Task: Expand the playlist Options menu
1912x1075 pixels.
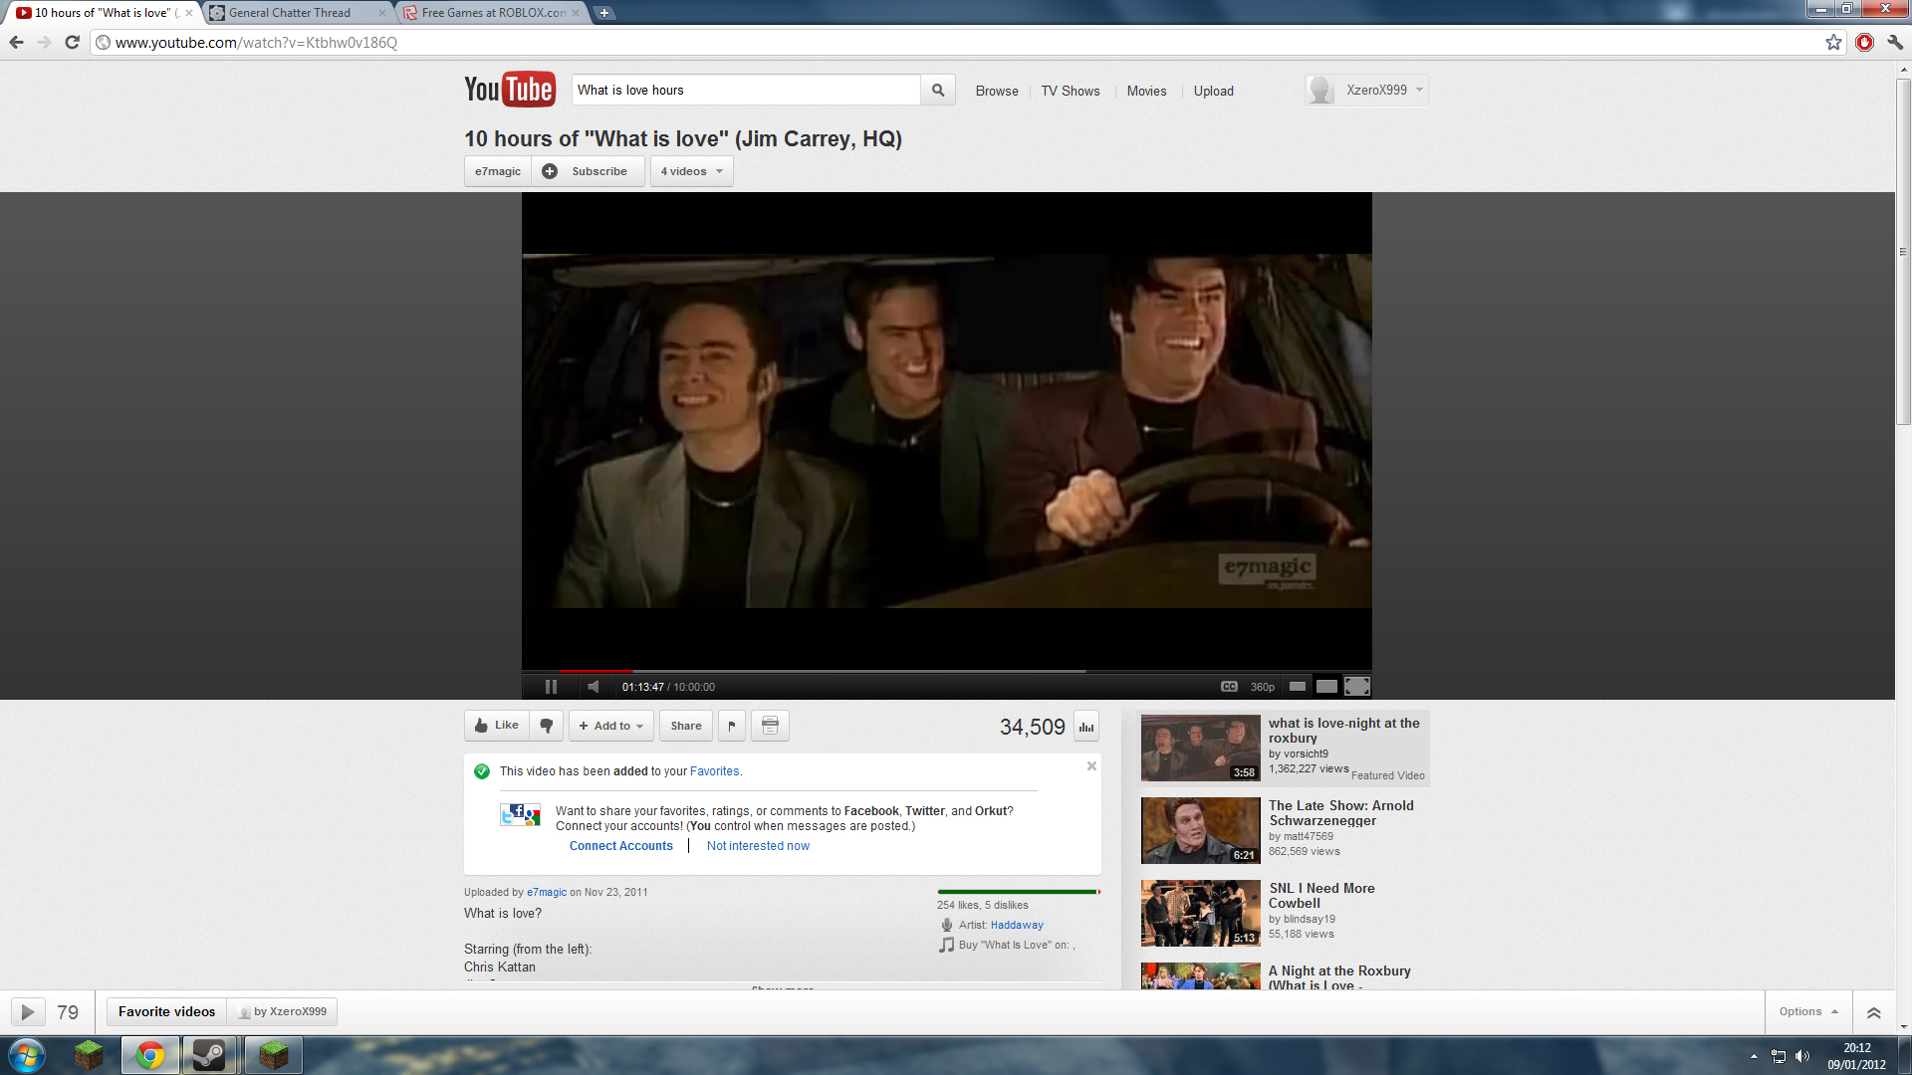Action: [x=1808, y=1011]
